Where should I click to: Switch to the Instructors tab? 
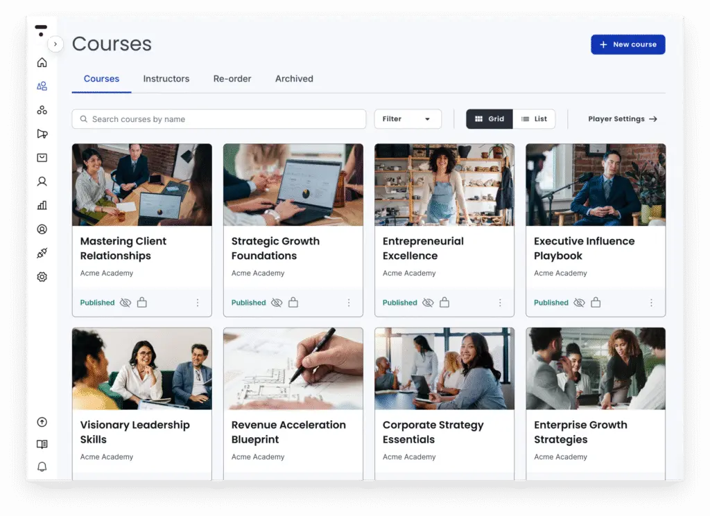pos(166,78)
